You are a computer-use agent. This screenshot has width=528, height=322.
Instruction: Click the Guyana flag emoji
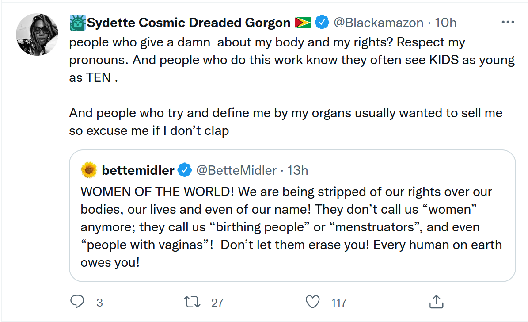coord(303,22)
